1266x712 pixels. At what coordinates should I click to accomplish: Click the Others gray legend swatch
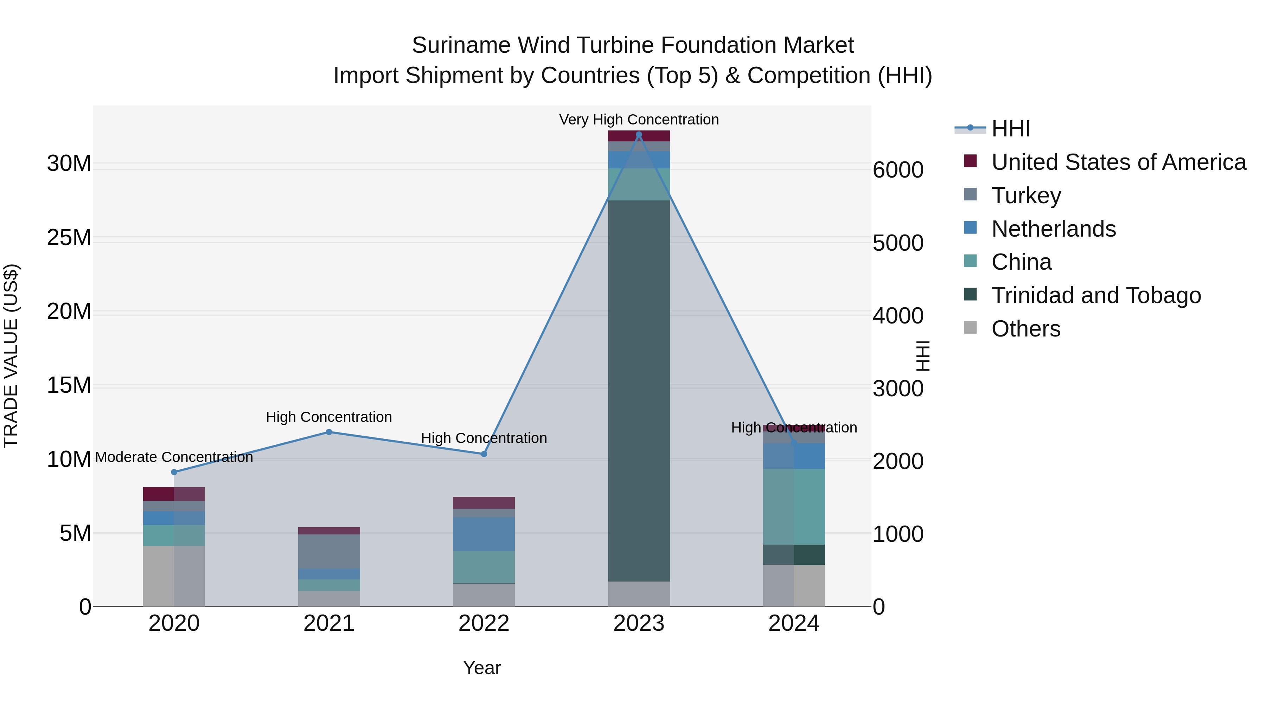970,327
